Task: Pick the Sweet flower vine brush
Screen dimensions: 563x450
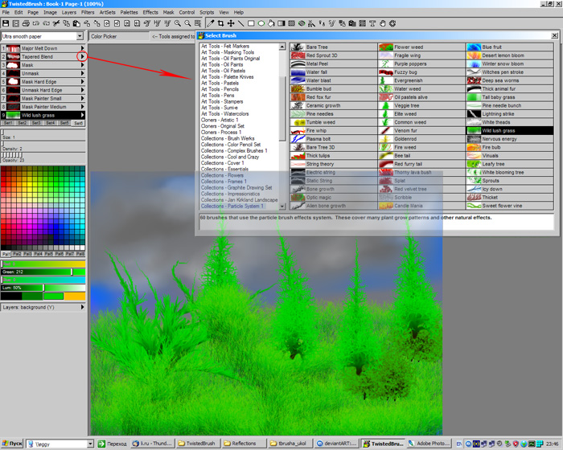Action: point(509,206)
